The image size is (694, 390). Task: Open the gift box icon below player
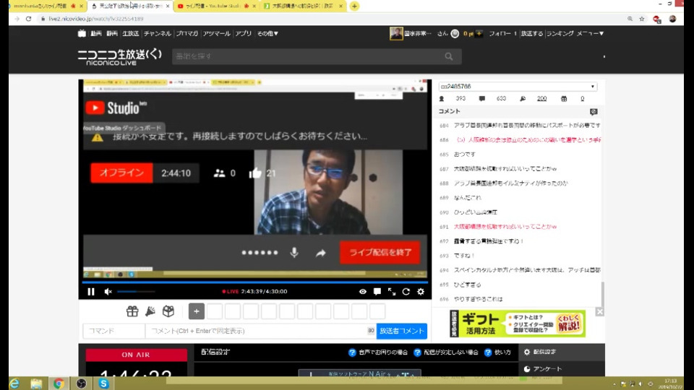point(132,311)
